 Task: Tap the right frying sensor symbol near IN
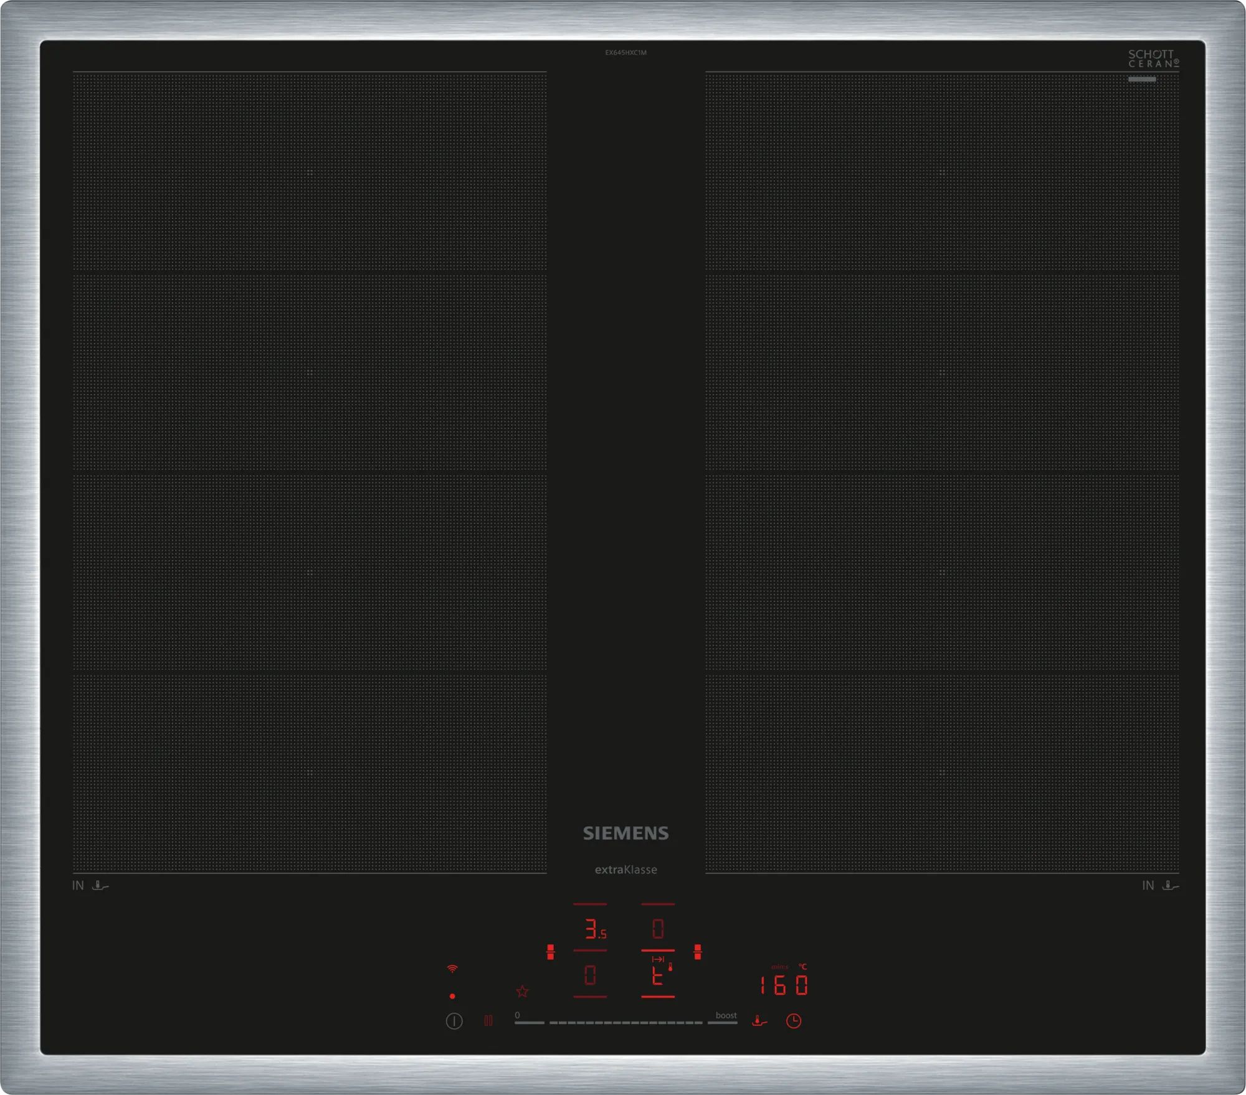[x=1170, y=885]
